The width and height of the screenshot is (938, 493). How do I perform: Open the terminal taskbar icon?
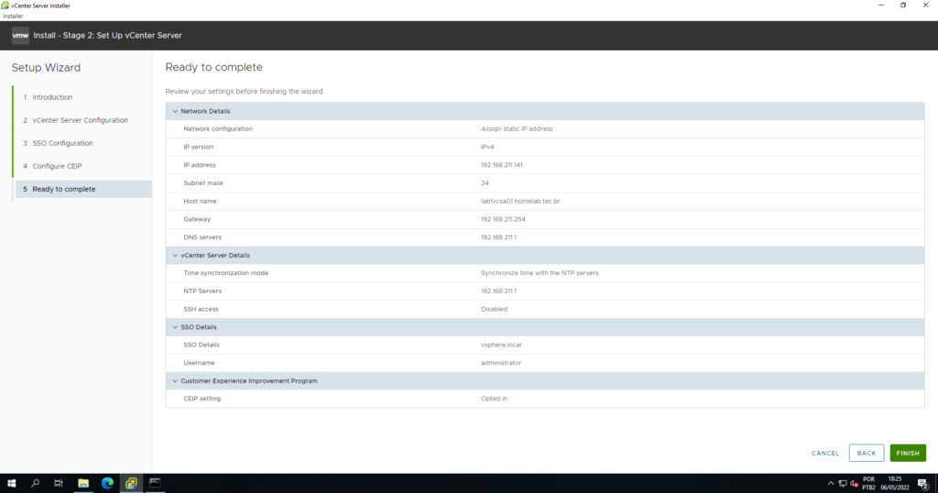[155, 484]
